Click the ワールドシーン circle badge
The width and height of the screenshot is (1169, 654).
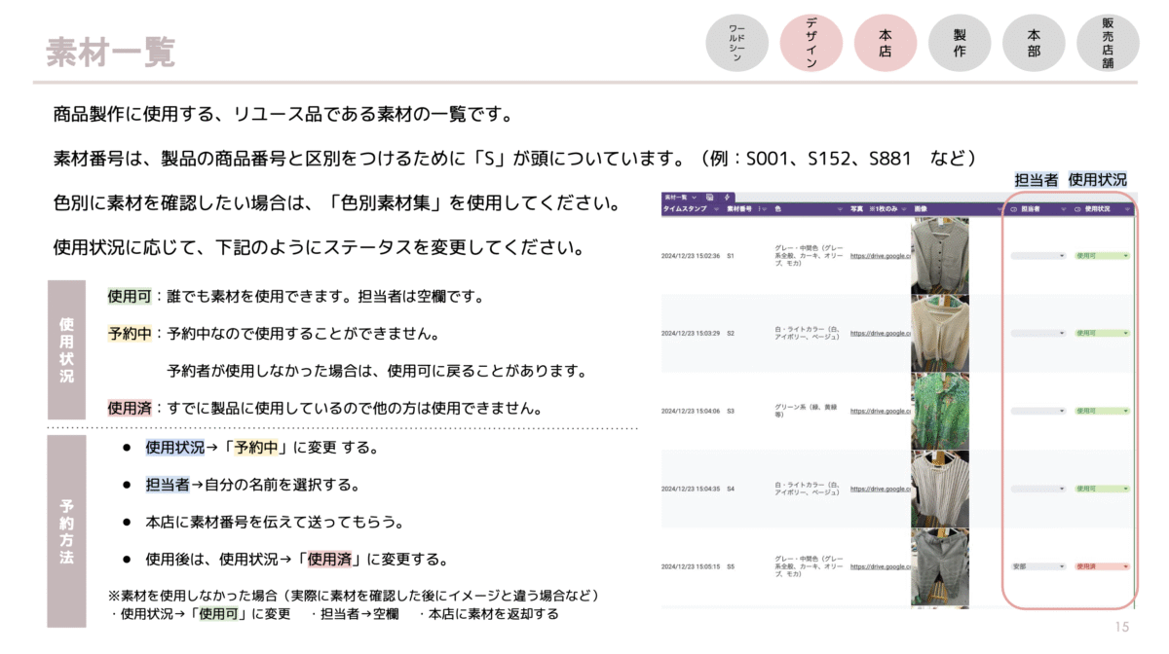[x=737, y=45]
